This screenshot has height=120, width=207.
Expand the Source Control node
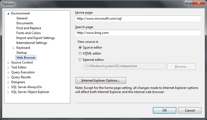(8, 63)
